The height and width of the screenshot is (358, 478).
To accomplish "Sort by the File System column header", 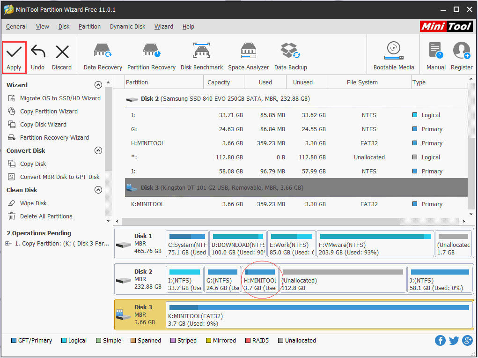I will tap(369, 82).
